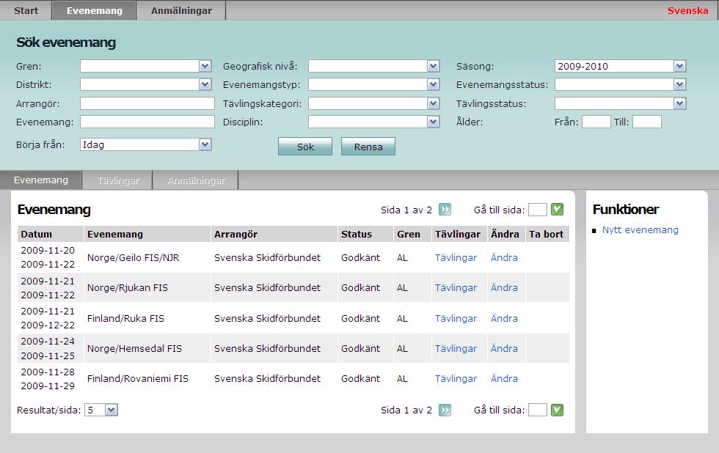Click 'Godkänt' status in Norge/Rjukan row
Image resolution: width=719 pixels, height=453 pixels.
tap(360, 287)
